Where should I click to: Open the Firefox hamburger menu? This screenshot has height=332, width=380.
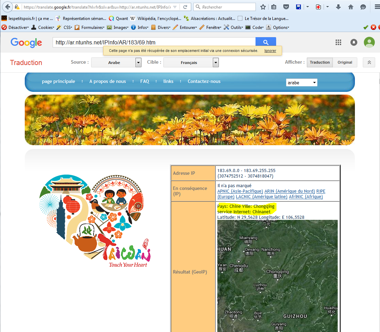tap(377, 7)
